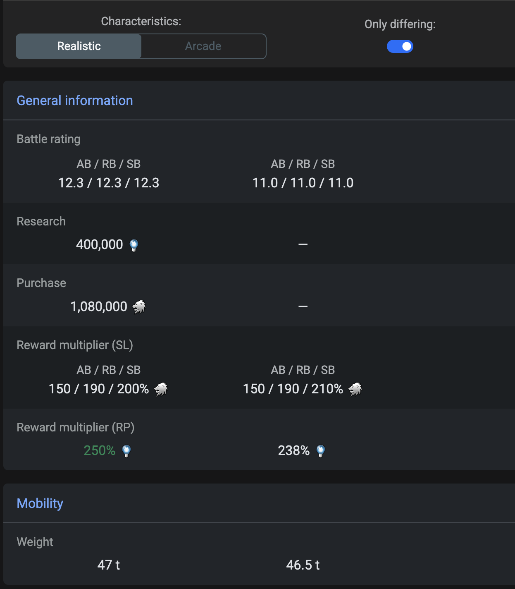Click the Silver Lion icon next to 200%
This screenshot has height=589, width=515.
pyautogui.click(x=161, y=389)
